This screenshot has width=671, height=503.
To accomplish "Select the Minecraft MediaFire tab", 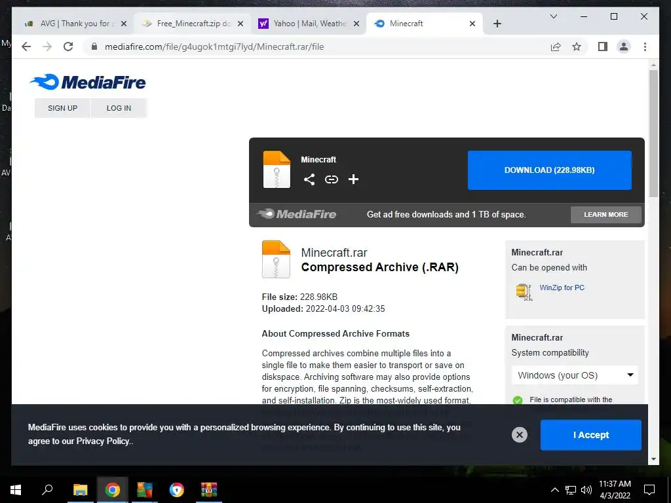I will click(x=424, y=24).
